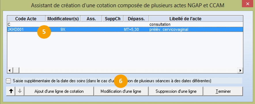Click Suppression d'une ligne button
The image size is (255, 104).
coord(176,91)
